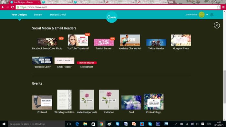Click the battery status tray icon

point(181,124)
